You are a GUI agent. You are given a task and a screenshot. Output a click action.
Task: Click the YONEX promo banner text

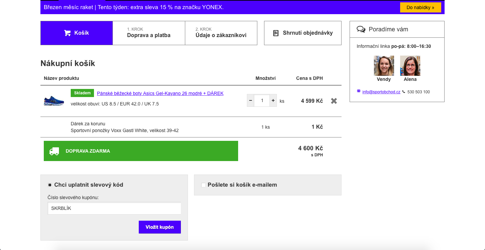pos(134,7)
